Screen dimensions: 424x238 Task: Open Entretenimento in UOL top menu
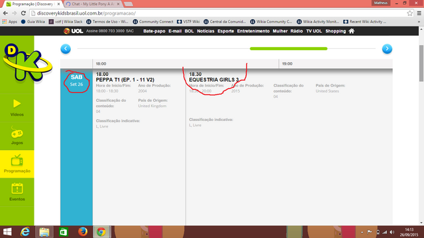[253, 31]
